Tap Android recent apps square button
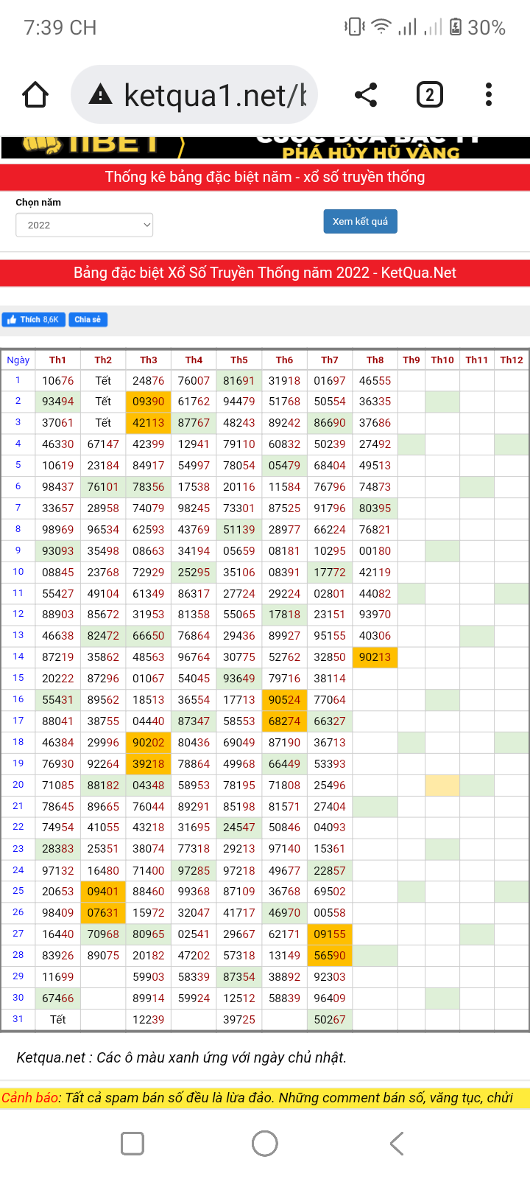This screenshot has height=1179, width=530. (132, 1144)
